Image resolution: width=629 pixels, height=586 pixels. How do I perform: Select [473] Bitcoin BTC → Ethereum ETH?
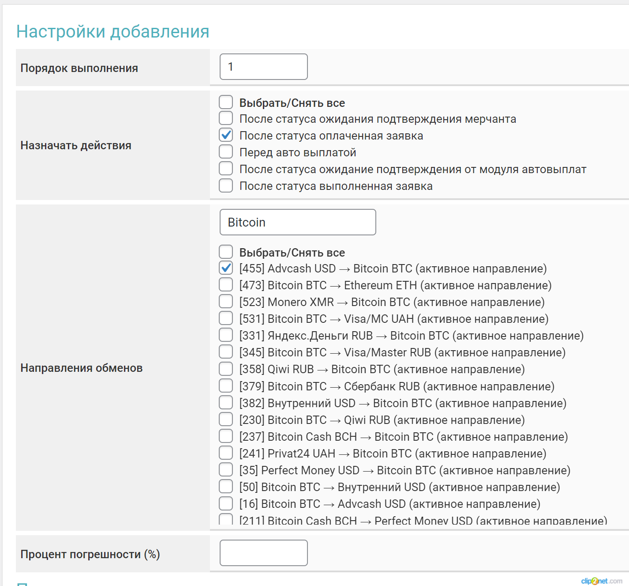[226, 284]
